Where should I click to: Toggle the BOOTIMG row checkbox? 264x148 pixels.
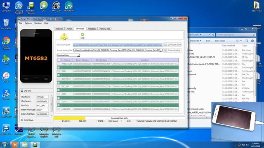[x=59, y=79]
